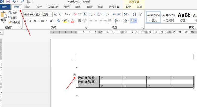
Task: Click the Sort A-Z icon
Action: pos(134,14)
